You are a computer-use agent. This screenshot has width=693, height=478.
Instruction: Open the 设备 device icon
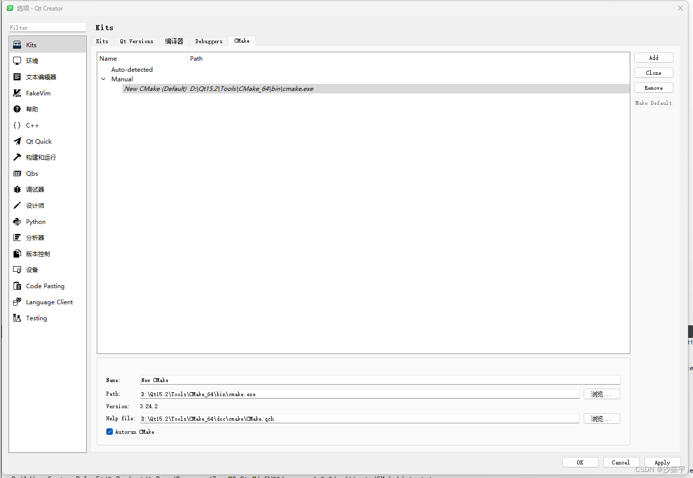click(17, 270)
